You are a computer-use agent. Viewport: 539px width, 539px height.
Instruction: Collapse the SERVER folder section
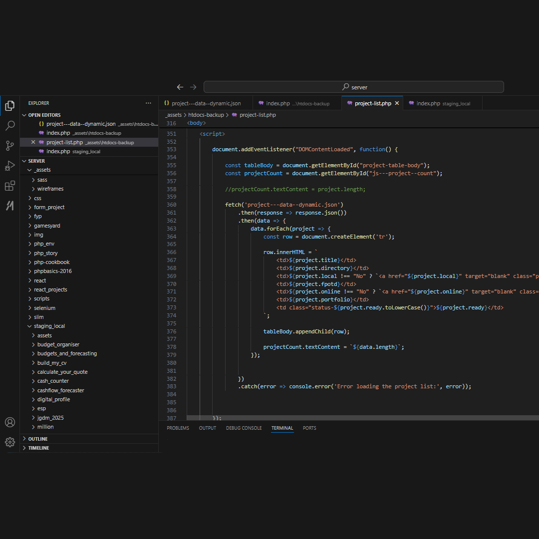(24, 161)
